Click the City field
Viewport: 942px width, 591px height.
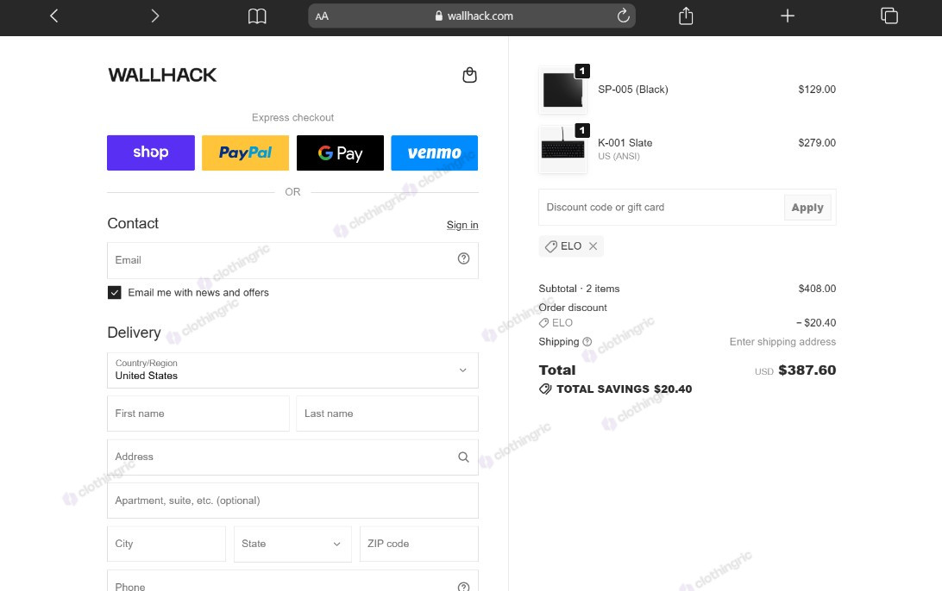point(166,544)
